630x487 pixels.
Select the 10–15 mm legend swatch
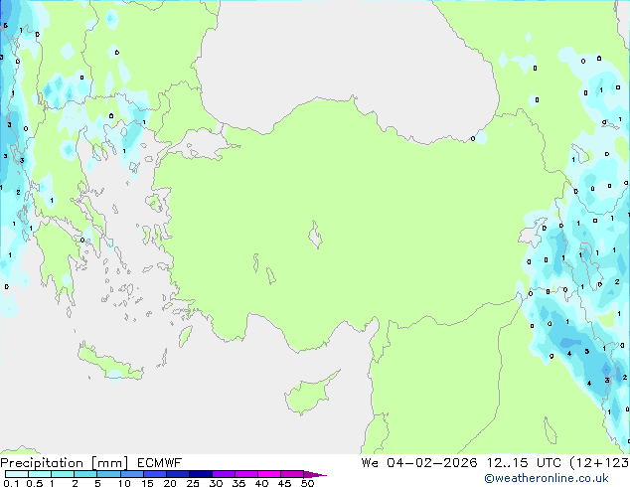[x=131, y=474]
